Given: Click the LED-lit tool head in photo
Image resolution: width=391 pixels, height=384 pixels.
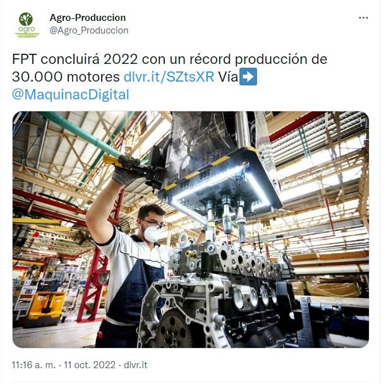Looking at the screenshot, I should (220, 183).
